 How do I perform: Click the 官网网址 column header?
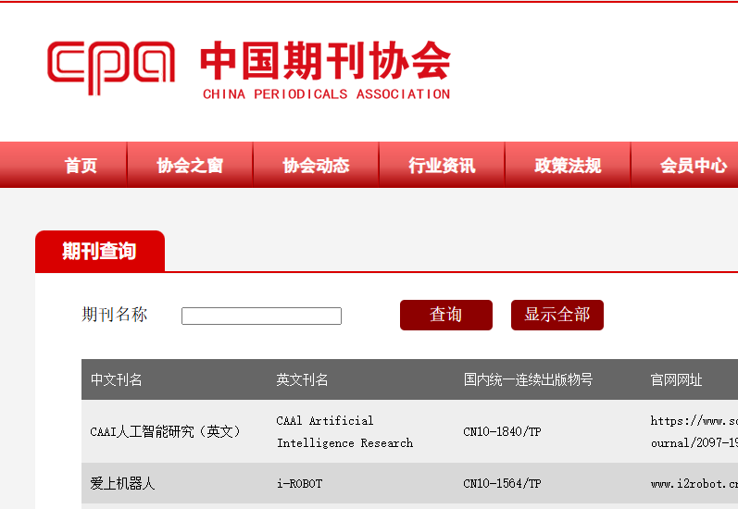(676, 379)
